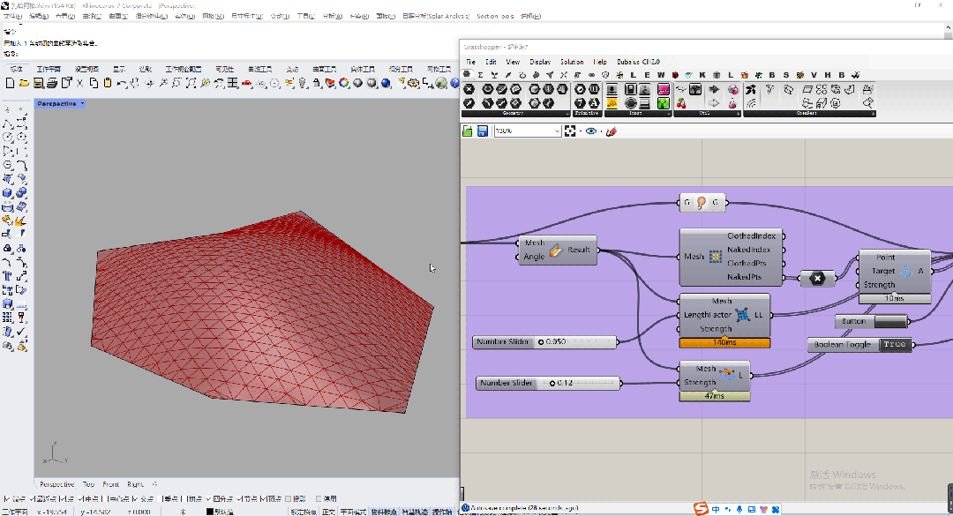Open Kangaroo K tab in Grasshopper
The height and width of the screenshot is (516, 953).
tap(702, 75)
